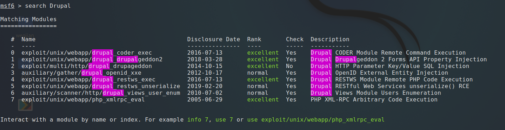The height and width of the screenshot is (130, 505).
Task: Select the drupal_drupalgeddon2 module path
Action: (x=92, y=60)
